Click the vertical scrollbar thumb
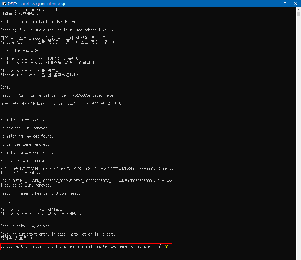The width and height of the screenshot is (301, 260). (x=298, y=14)
